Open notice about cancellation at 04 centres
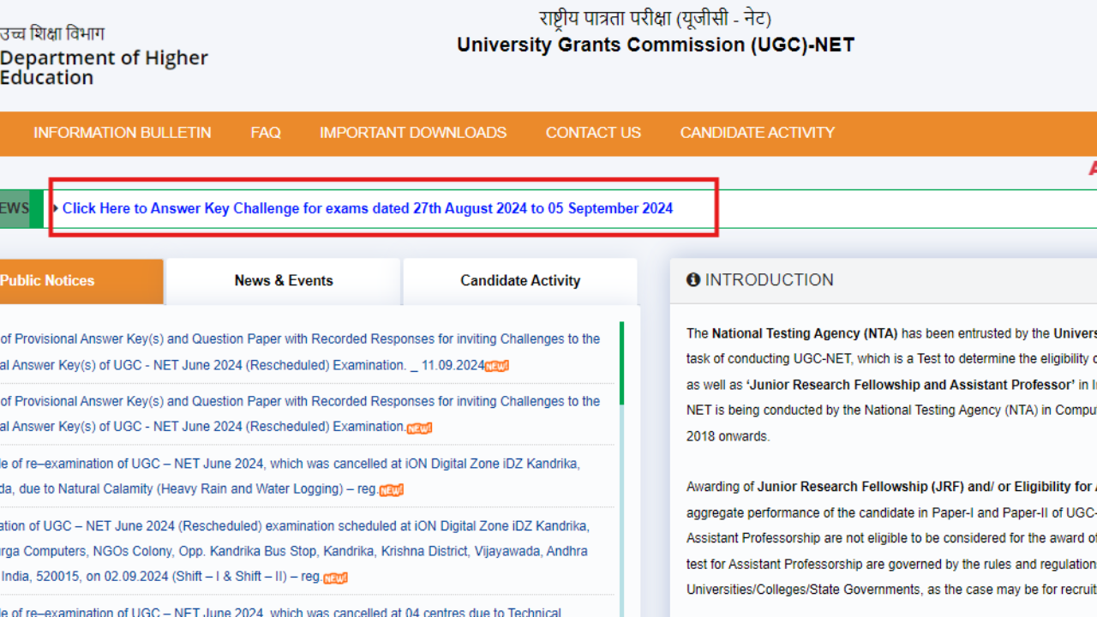 click(280, 612)
